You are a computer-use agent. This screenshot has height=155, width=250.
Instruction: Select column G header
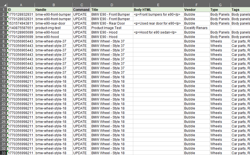[x=220, y=5]
